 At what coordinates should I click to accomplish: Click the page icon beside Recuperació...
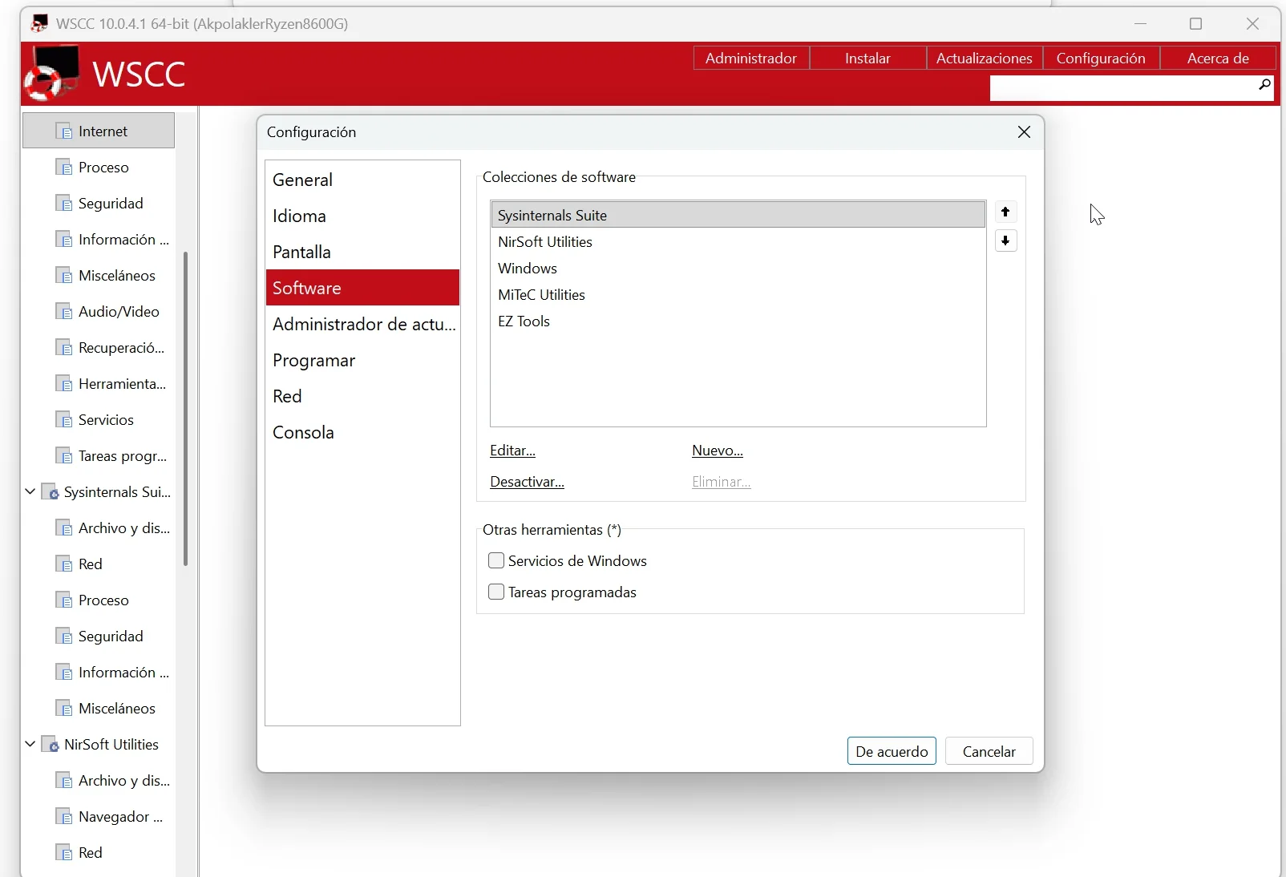[x=64, y=348]
